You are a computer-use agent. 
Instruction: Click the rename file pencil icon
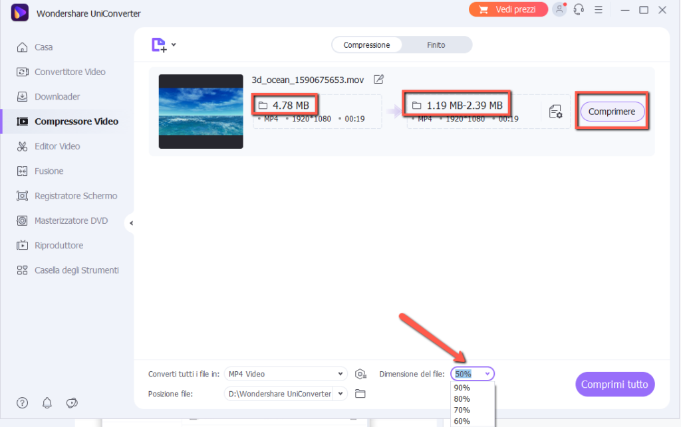(378, 79)
